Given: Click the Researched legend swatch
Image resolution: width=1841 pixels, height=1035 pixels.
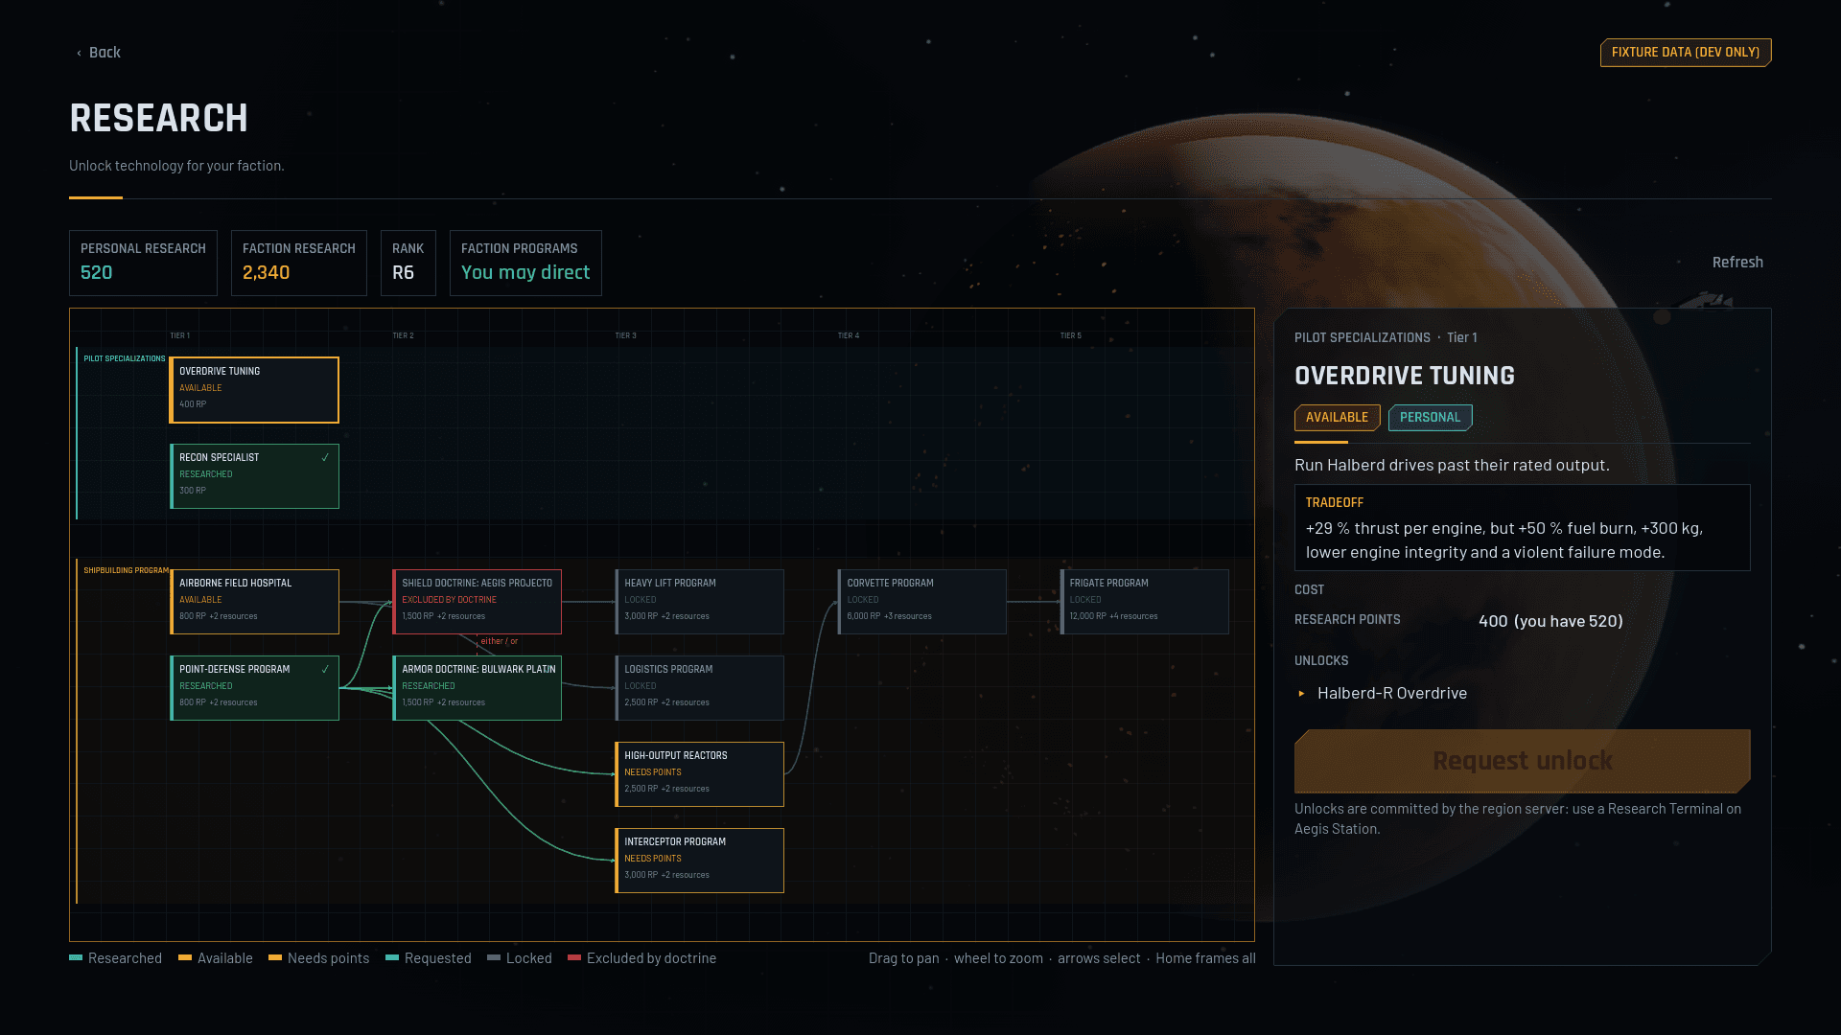Looking at the screenshot, I should point(76,958).
